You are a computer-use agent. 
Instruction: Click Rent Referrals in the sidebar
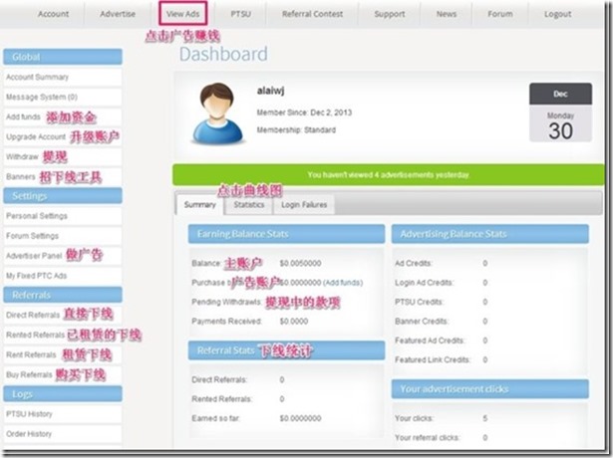tap(30, 354)
